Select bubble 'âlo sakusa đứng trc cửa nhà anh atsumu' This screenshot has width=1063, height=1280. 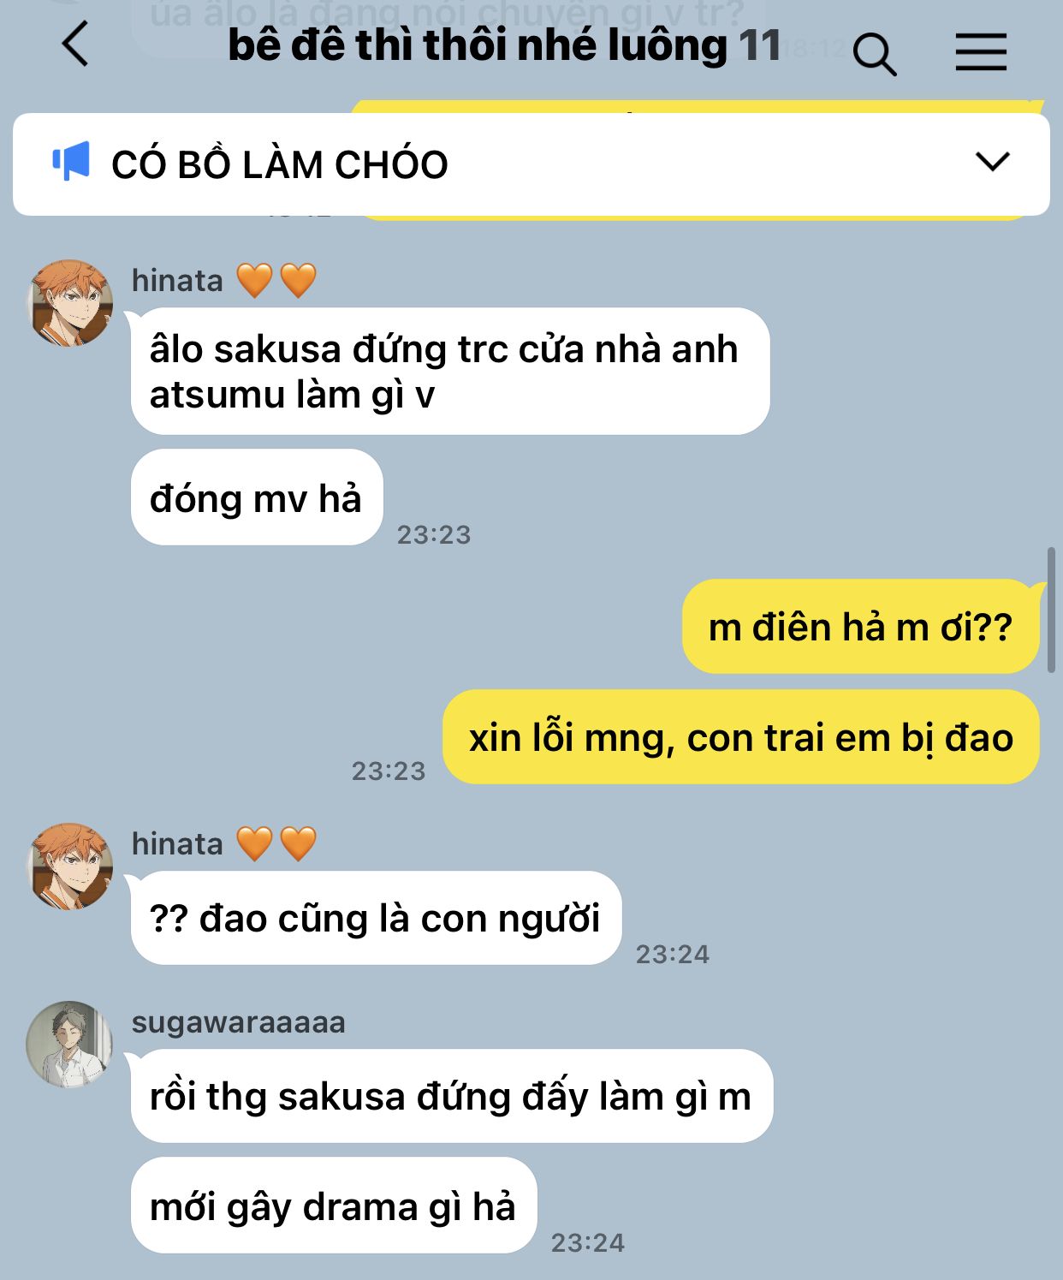tap(450, 372)
